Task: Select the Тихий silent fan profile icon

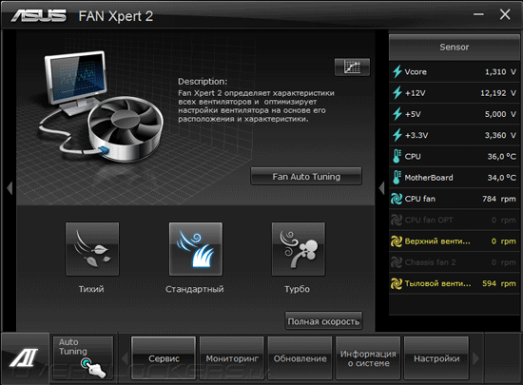Action: (x=92, y=249)
